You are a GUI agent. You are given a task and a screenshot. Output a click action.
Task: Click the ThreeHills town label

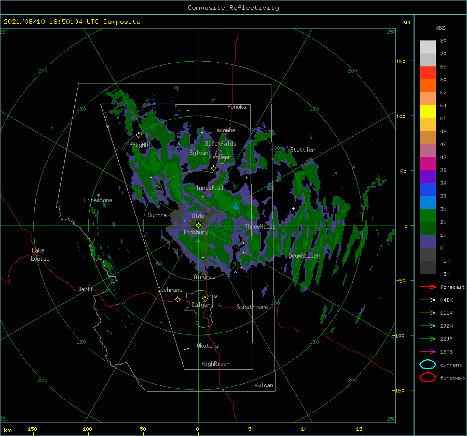tap(260, 227)
